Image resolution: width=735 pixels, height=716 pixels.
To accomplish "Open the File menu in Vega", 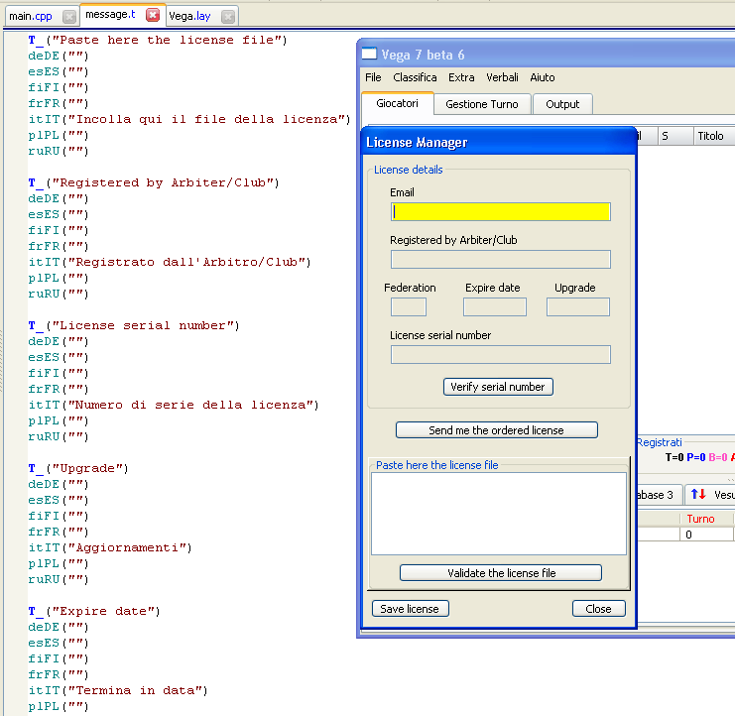I will 373,77.
